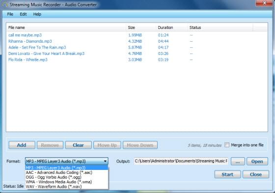Click the Output path input field
This screenshot has width=275, height=193.
pos(181,161)
